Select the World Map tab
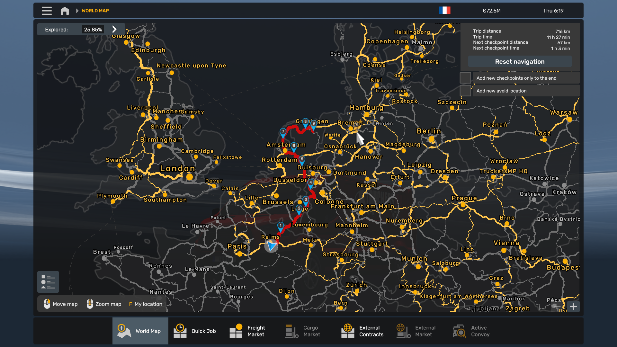Viewport: 617px width, 347px height. [x=140, y=331]
